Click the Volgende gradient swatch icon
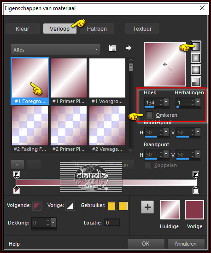Screen dimensions: 211x253 tap(37, 206)
